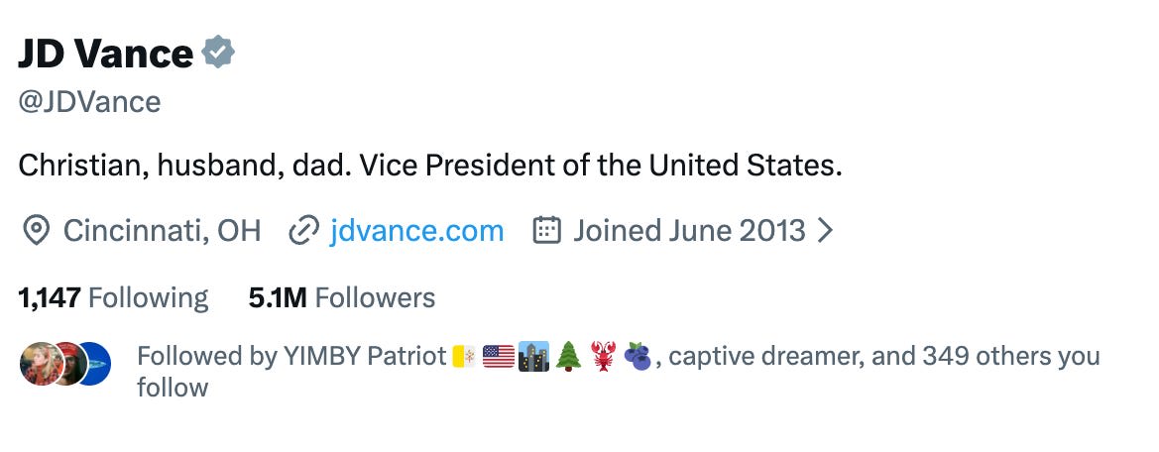This screenshot has width=1159, height=452.
Task: View the 1,147 Following list
Action: tap(113, 297)
